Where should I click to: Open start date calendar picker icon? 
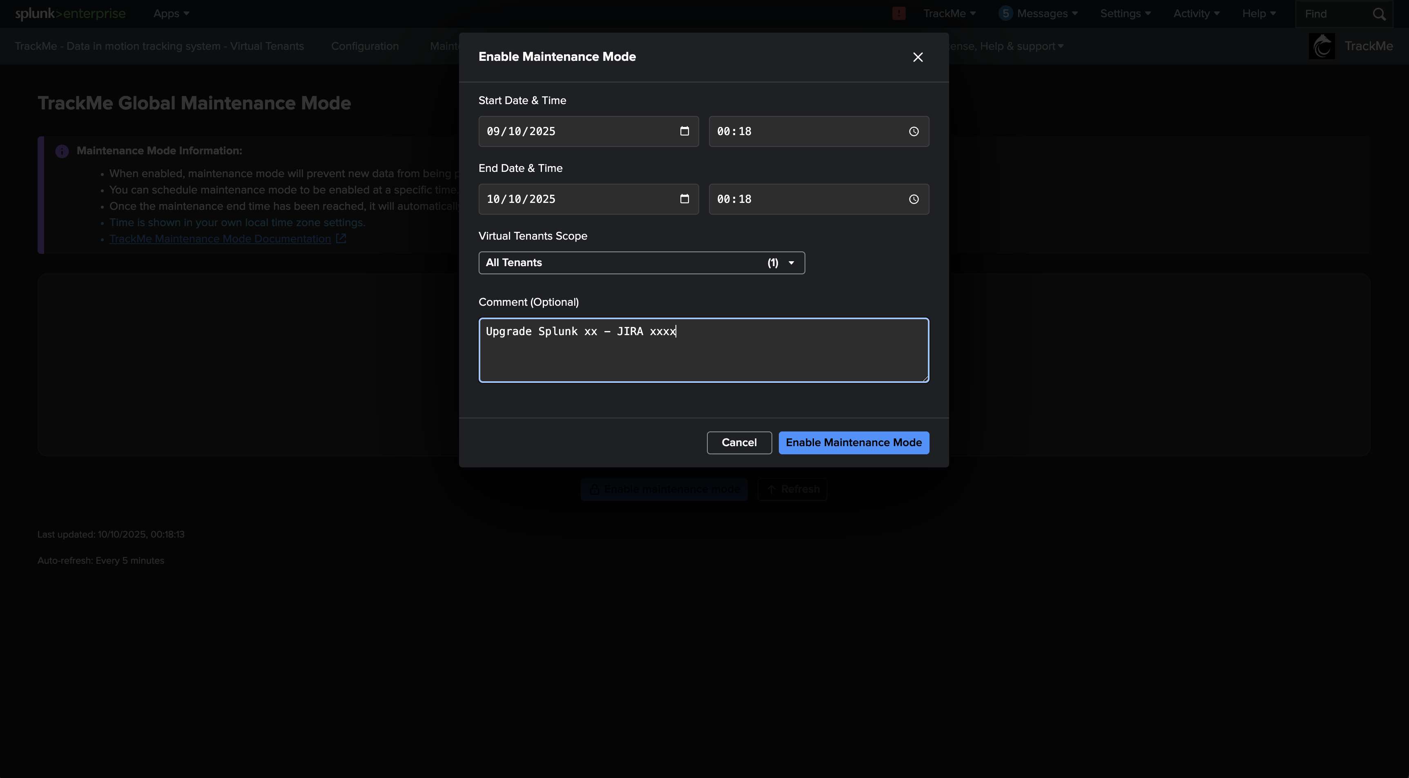pyautogui.click(x=684, y=131)
